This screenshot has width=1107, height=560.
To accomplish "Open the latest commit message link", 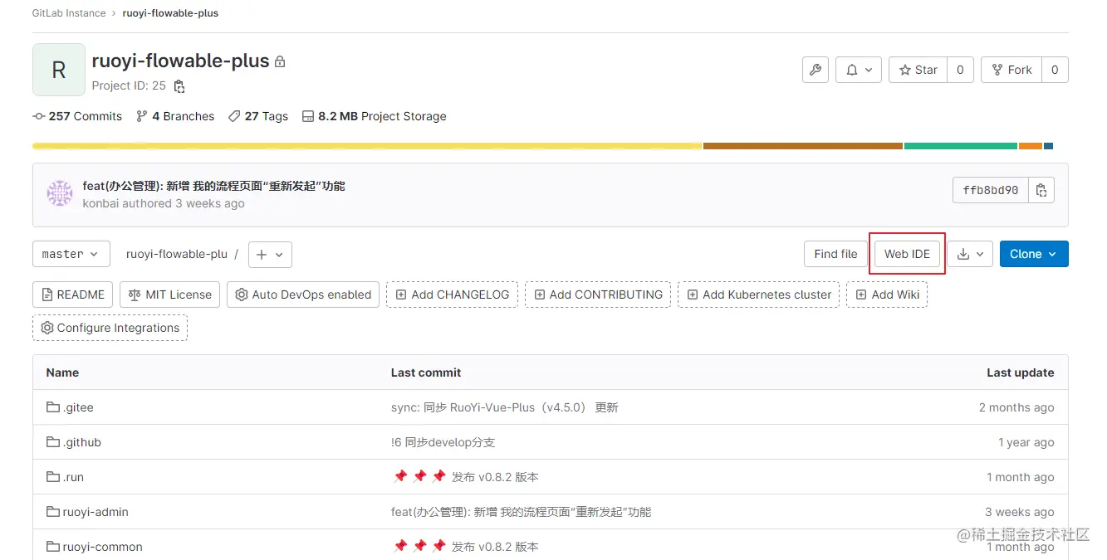I will (x=213, y=186).
